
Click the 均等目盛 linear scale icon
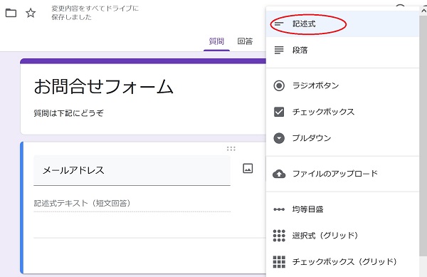pyautogui.click(x=279, y=209)
